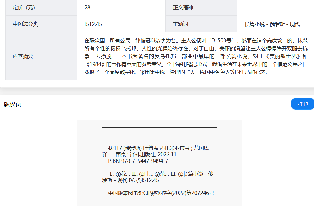The image size is (314, 206).
Task: Click the title line starting with 我们 / (俄罗斯)
Action: [158, 148]
